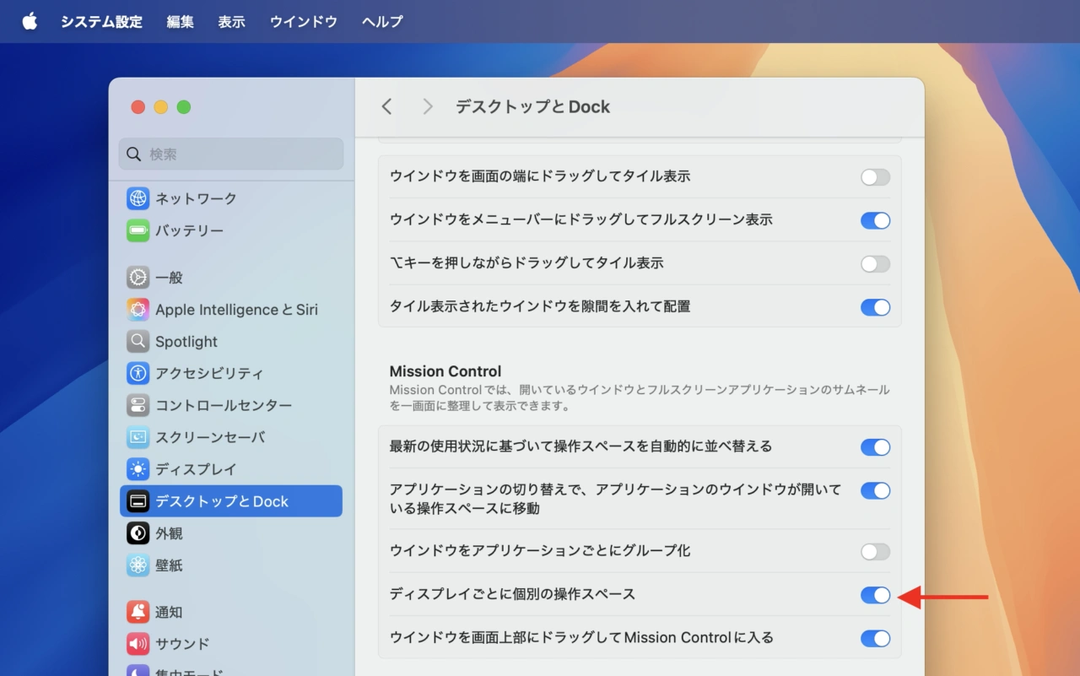Open Spotlight settings from the sidebar
1080x676 pixels.
click(186, 342)
